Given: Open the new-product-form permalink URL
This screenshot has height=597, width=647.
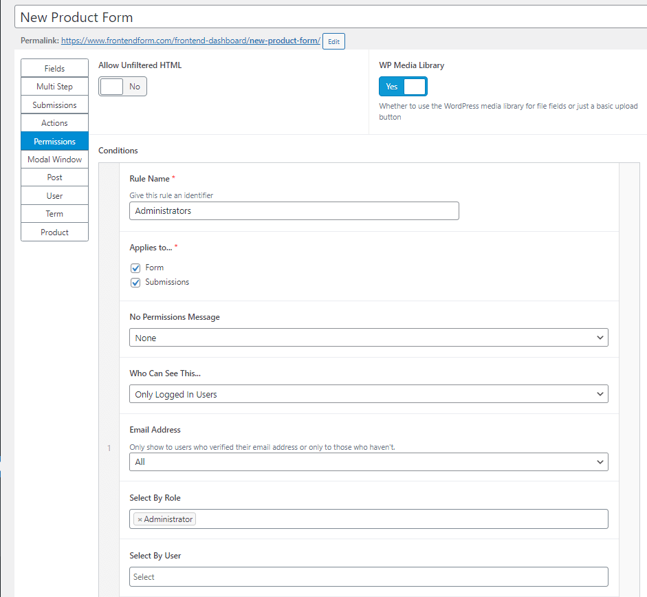Looking at the screenshot, I should pos(190,41).
